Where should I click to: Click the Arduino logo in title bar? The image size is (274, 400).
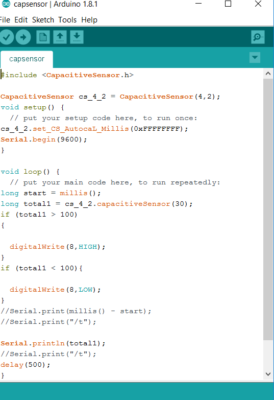point(6,4)
